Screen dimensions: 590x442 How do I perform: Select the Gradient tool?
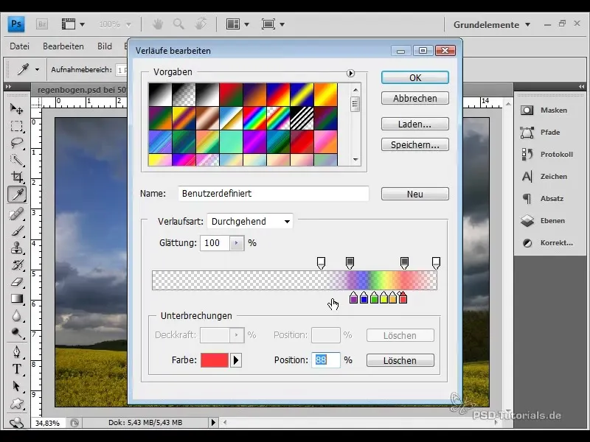pyautogui.click(x=16, y=299)
